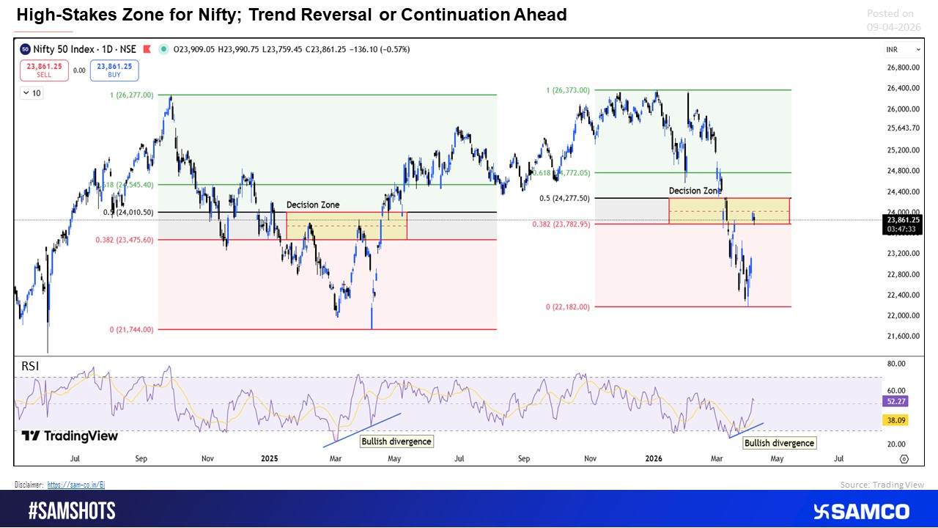Toggle the green market data status dot
Image resolution: width=938 pixels, height=528 pixels.
pos(165,49)
